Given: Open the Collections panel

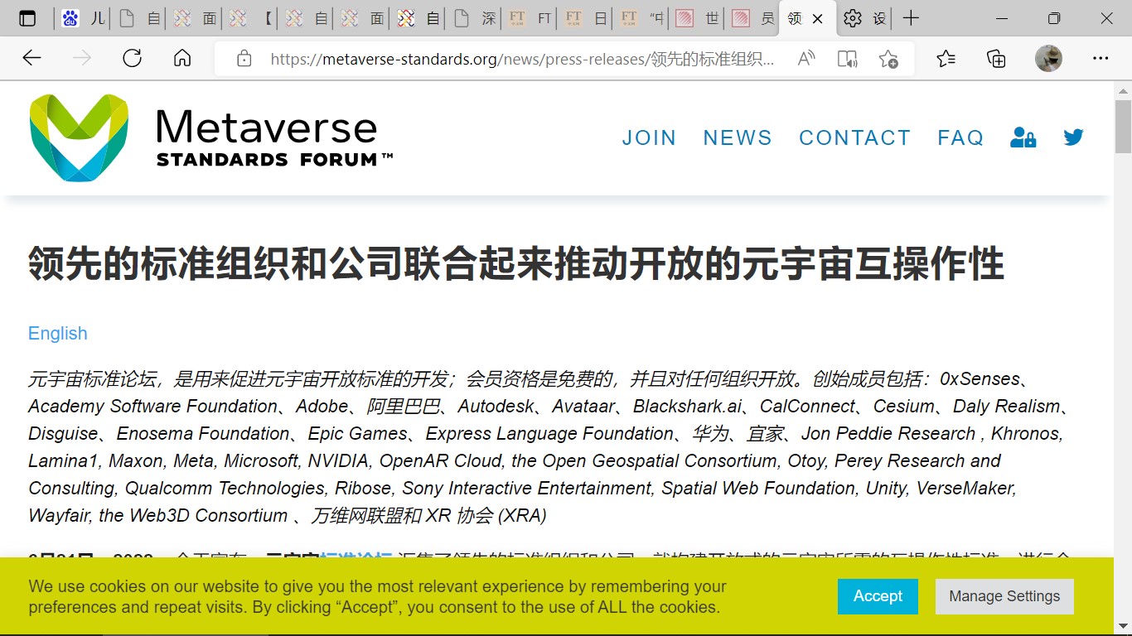Looking at the screenshot, I should pos(996,58).
